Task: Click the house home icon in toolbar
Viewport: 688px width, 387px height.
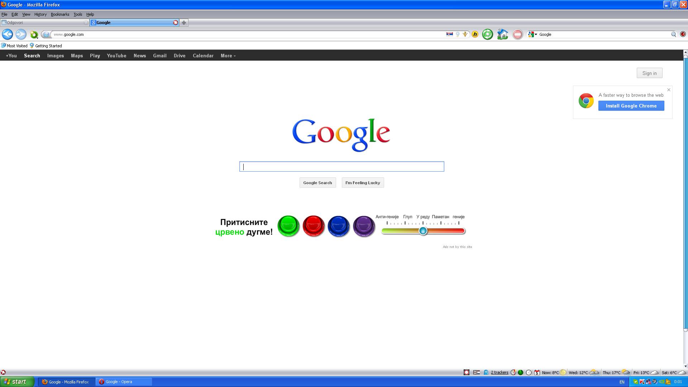Action: [502, 34]
